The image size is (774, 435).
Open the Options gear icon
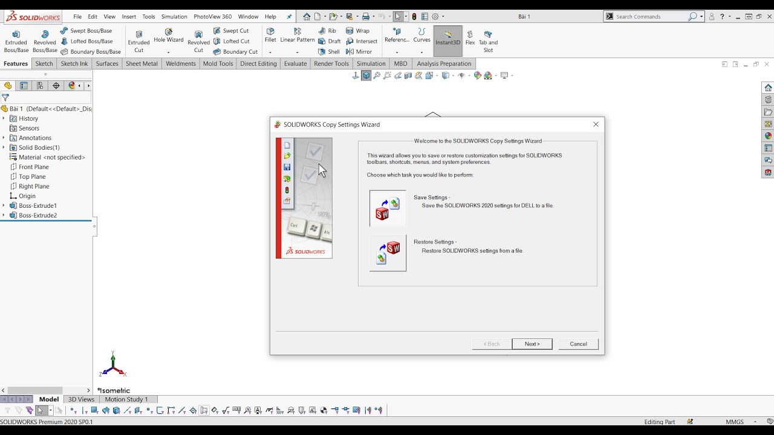(x=435, y=16)
